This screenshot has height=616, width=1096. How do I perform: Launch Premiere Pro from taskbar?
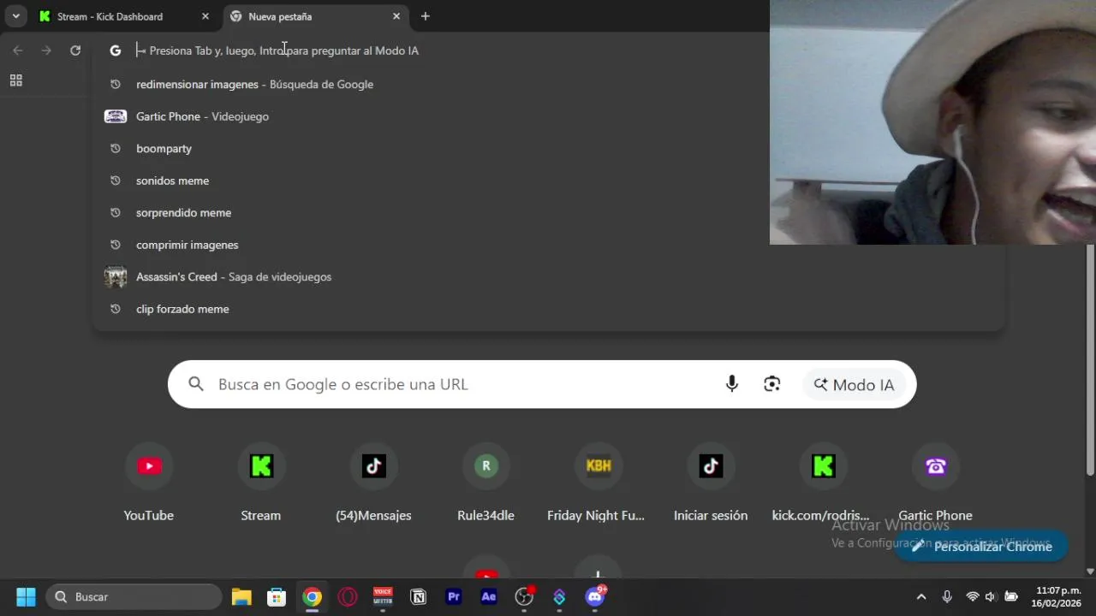tap(454, 596)
